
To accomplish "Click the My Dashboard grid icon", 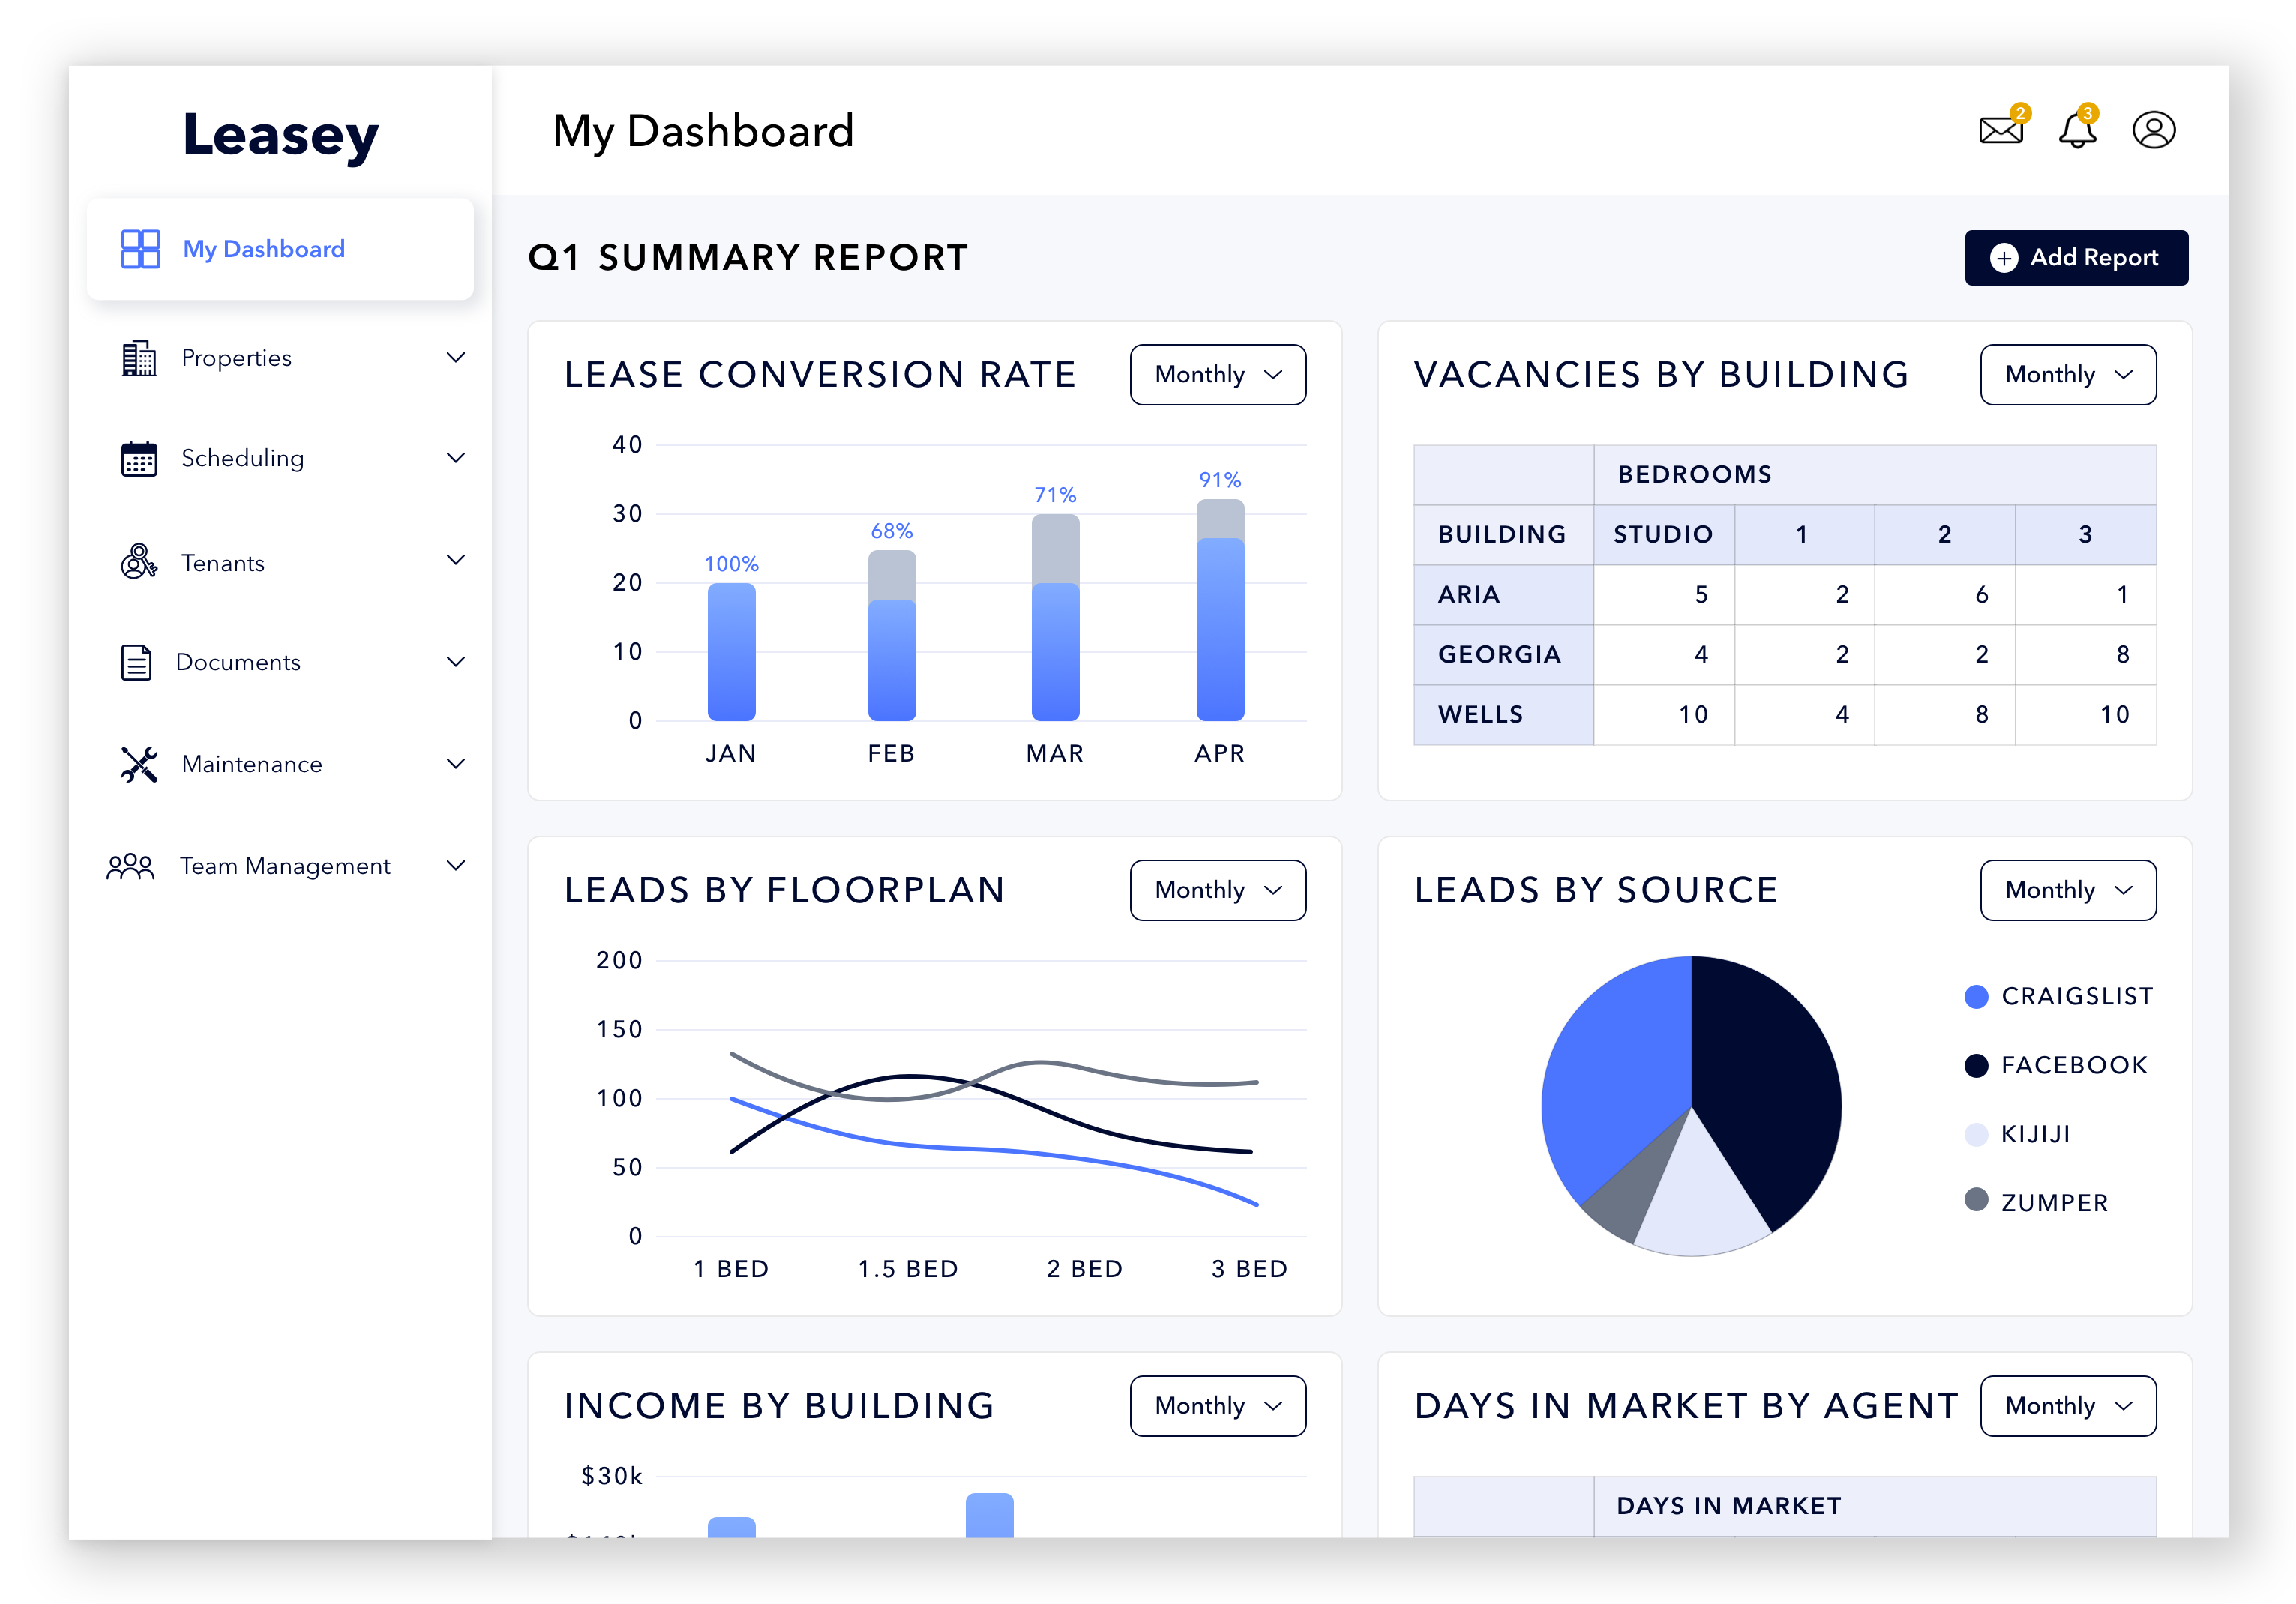I will [140, 249].
